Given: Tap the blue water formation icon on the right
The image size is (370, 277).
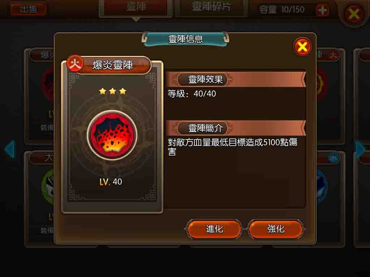Looking at the screenshot, I should click(321, 186).
